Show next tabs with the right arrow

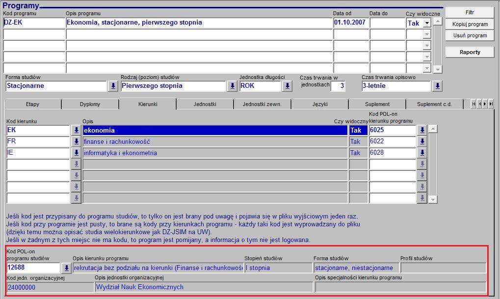pyautogui.click(x=485, y=104)
